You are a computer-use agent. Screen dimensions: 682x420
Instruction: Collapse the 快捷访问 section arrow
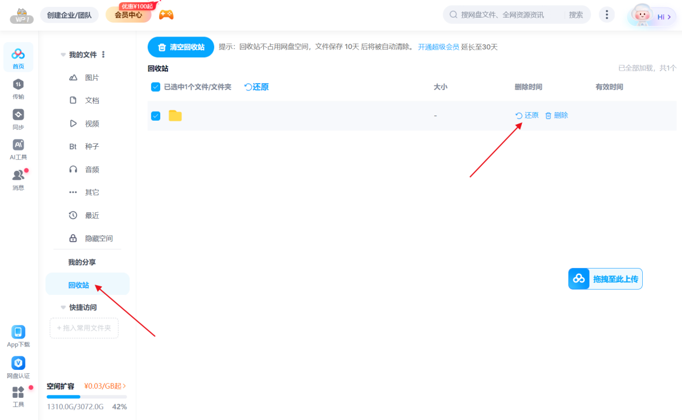coord(63,307)
